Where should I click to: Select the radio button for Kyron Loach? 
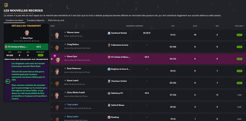pos(52,83)
